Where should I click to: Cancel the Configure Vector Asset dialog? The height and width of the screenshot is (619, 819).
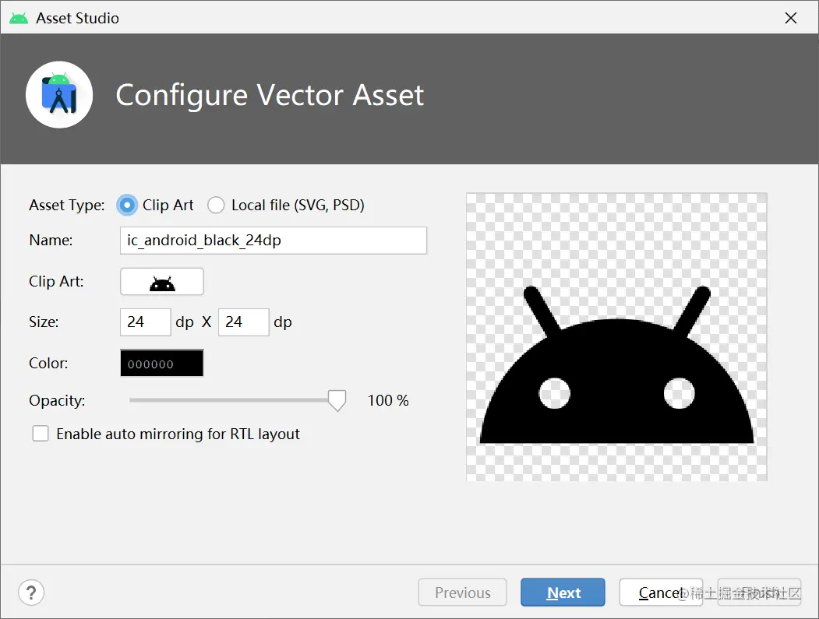point(662,592)
